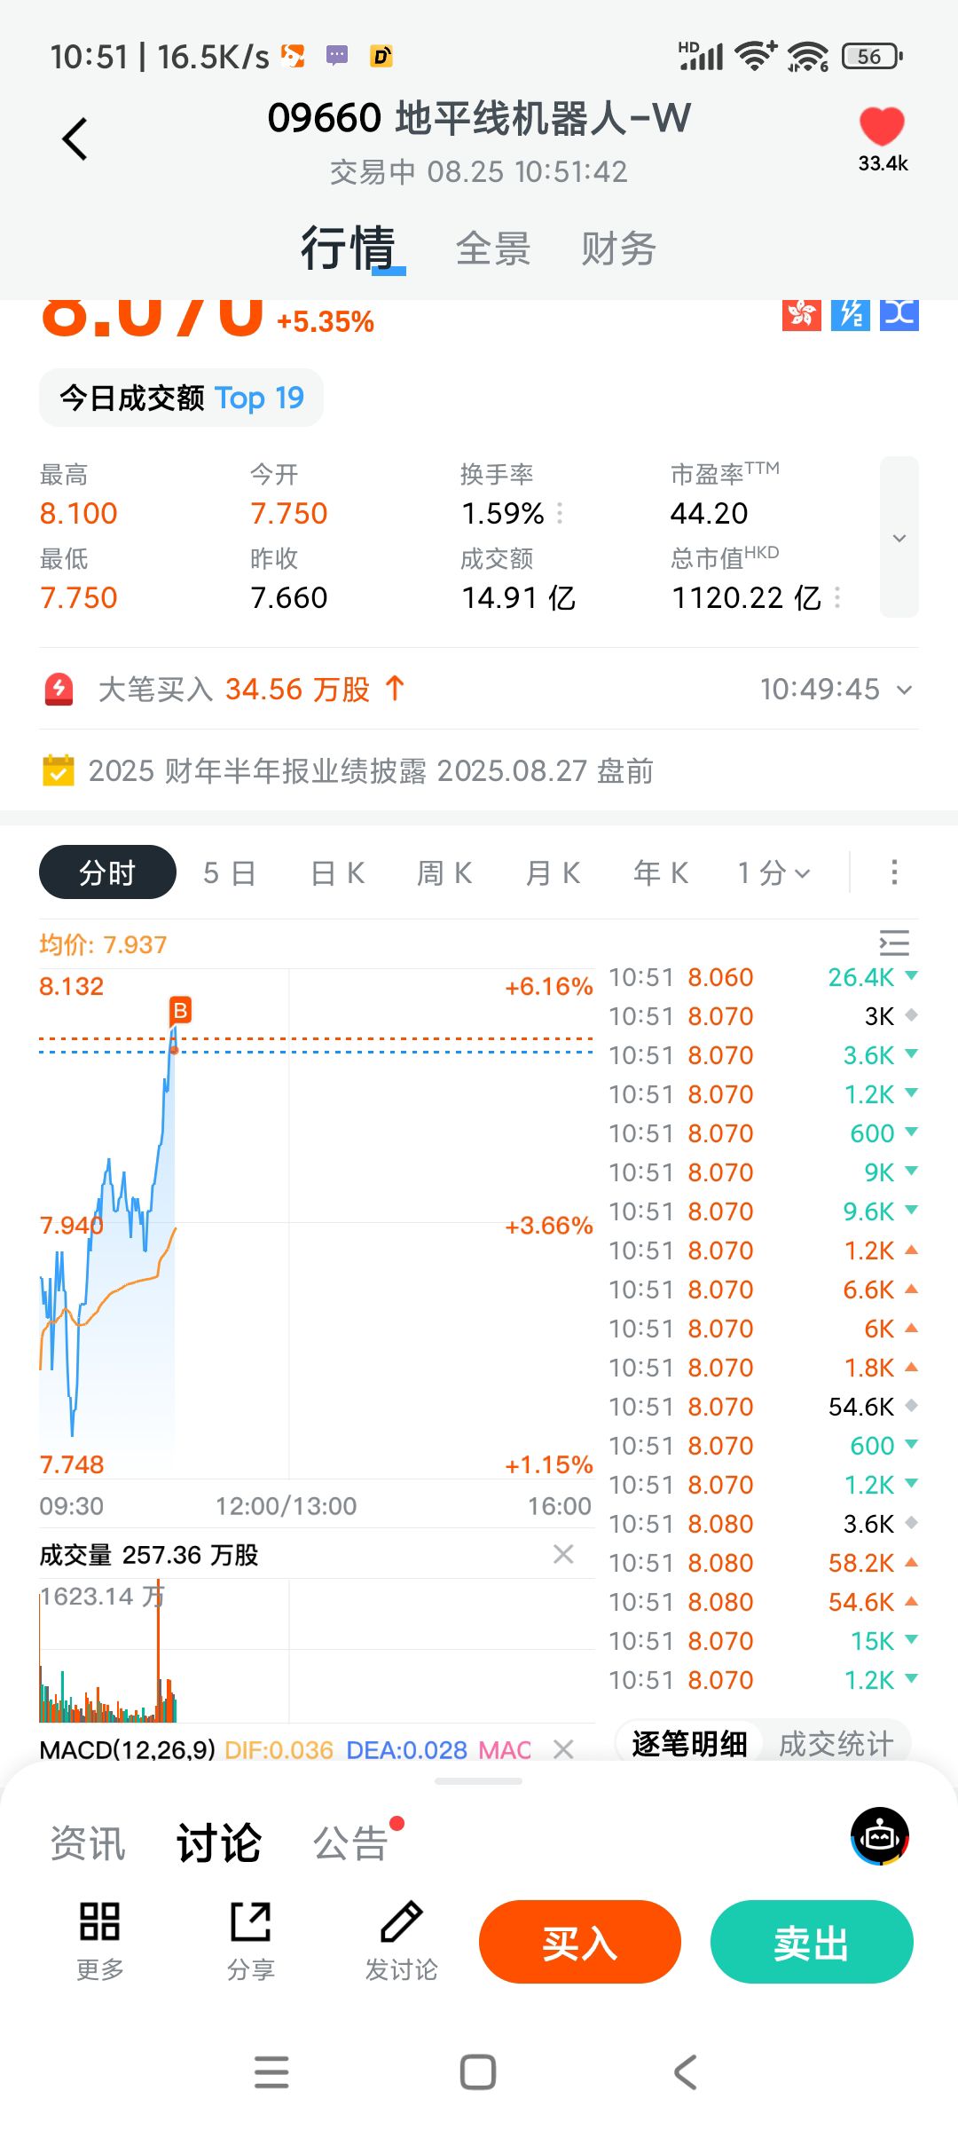Open the AI robot assistant icon
958x2130 pixels.
click(880, 1836)
